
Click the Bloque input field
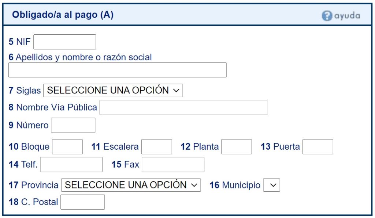point(67,147)
